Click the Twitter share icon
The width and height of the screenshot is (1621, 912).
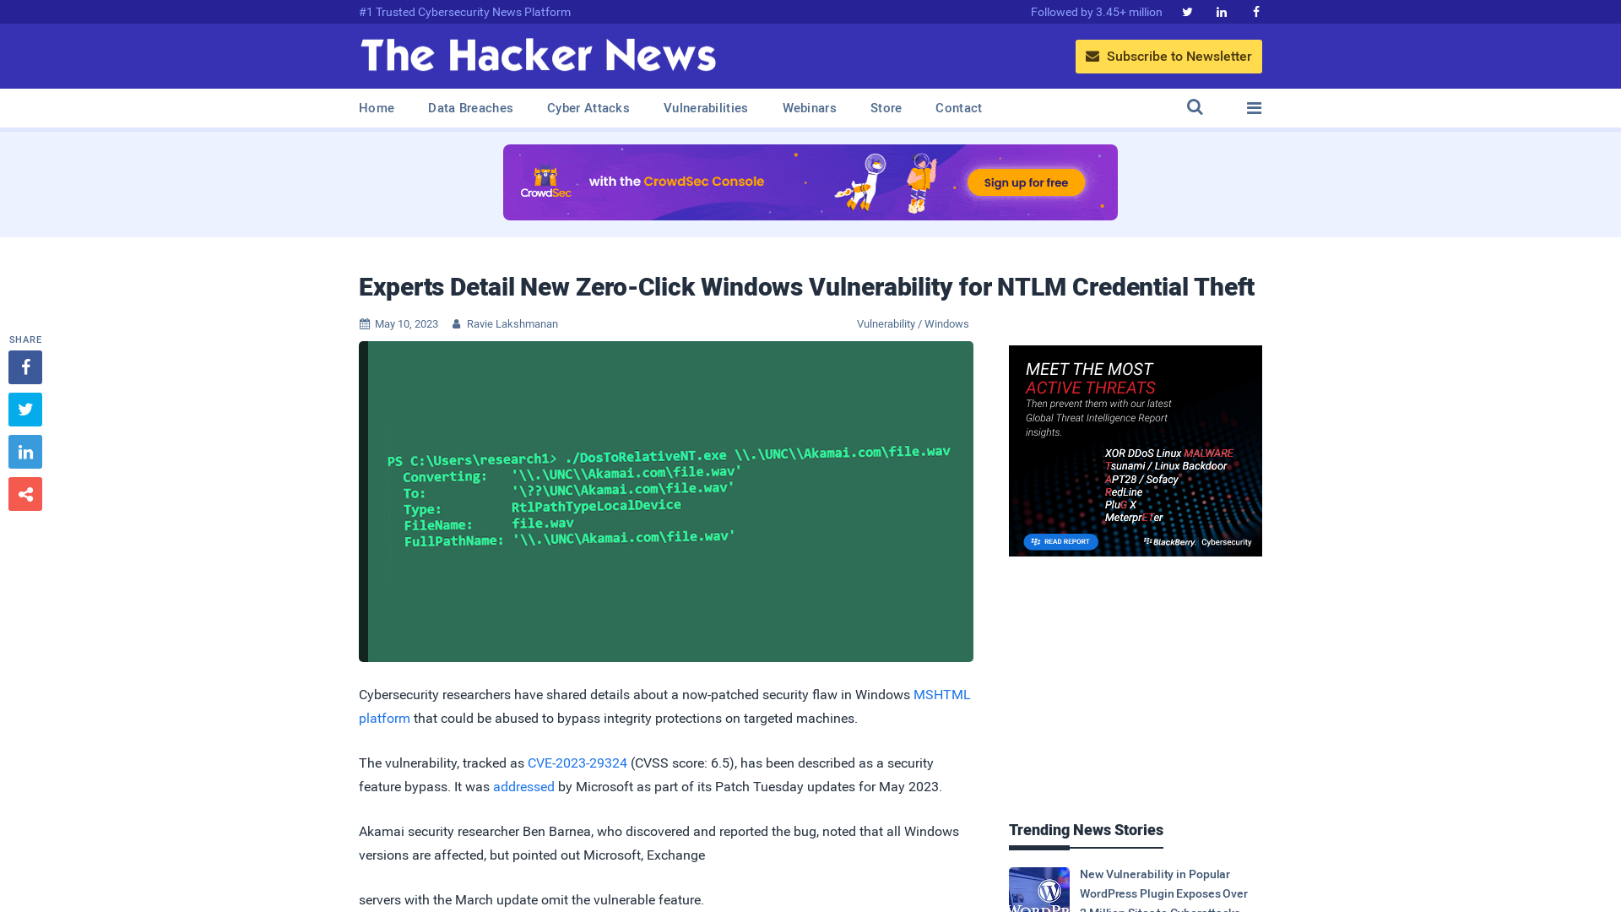(25, 409)
